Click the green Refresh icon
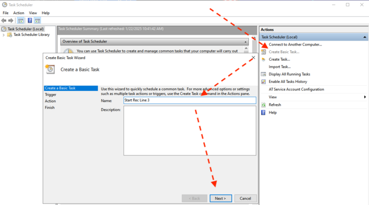Screen dimensions: 369x205 pyautogui.click(x=264, y=105)
